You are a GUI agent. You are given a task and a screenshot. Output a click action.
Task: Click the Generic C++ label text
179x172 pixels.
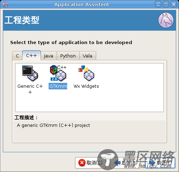30,89
